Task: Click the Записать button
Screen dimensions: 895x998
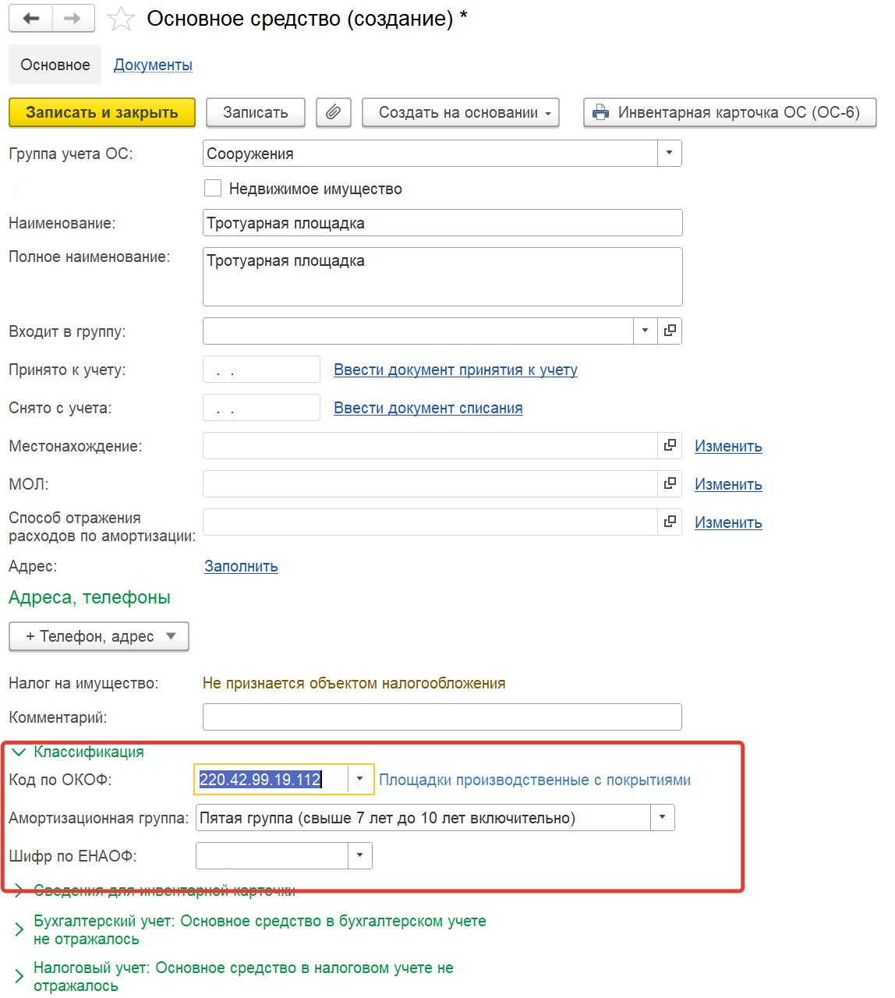Action: [x=255, y=112]
